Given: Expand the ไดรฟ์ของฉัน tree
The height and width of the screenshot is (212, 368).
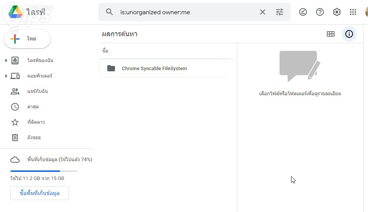Looking at the screenshot, I should point(6,61).
